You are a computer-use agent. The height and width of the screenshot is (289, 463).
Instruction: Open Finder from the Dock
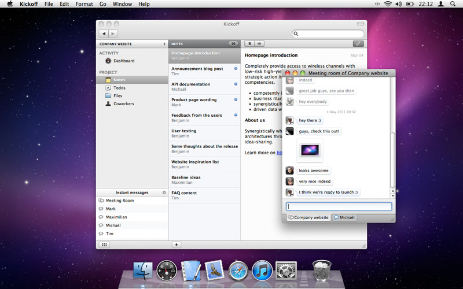(143, 271)
